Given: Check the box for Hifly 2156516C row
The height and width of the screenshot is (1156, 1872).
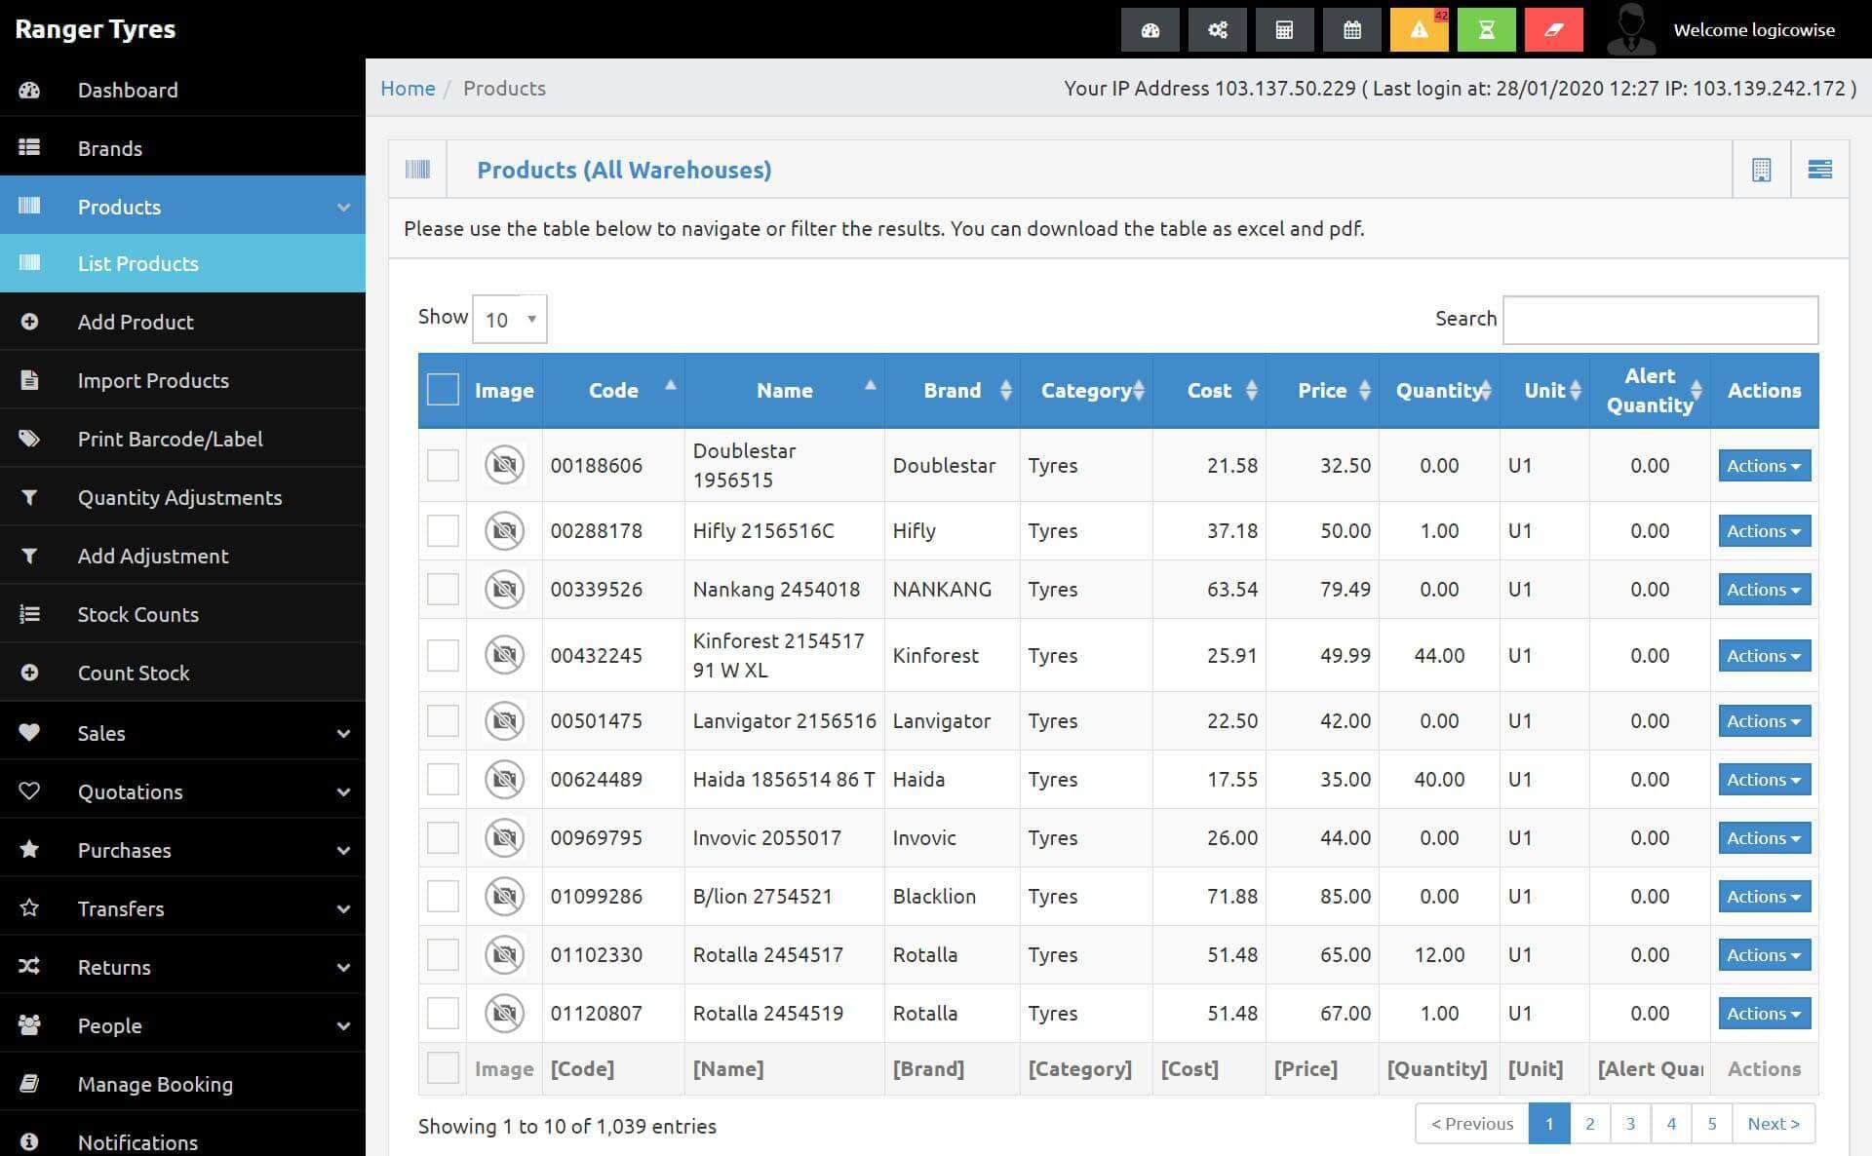Looking at the screenshot, I should click(443, 531).
